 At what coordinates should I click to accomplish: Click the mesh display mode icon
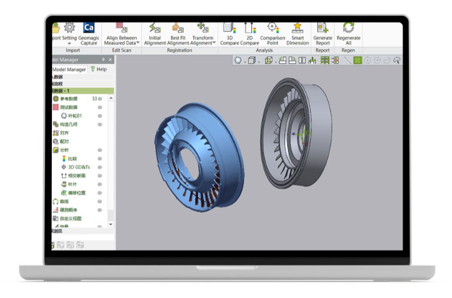(238, 60)
